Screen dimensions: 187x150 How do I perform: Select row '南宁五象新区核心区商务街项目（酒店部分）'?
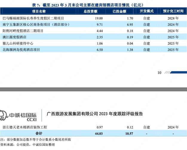pos(93,25)
